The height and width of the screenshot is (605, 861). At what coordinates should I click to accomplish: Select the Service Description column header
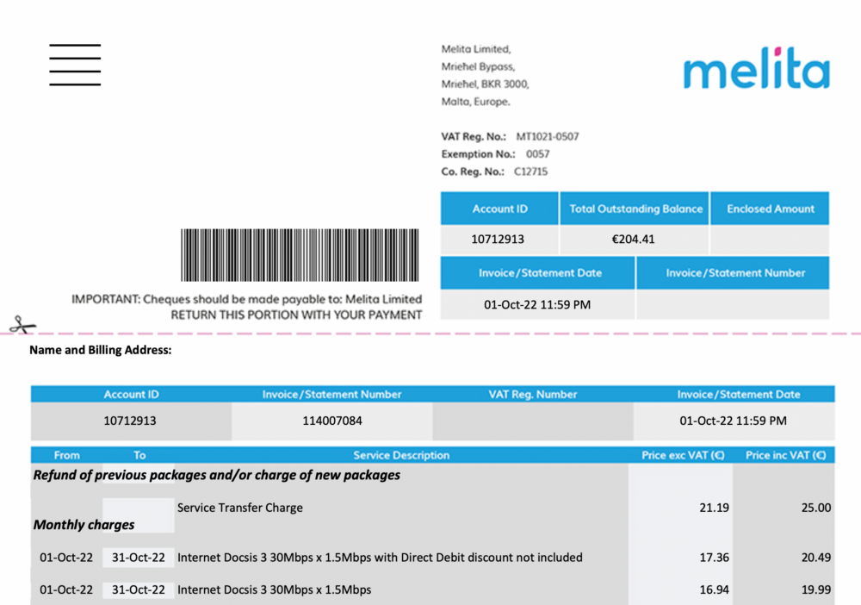401,455
